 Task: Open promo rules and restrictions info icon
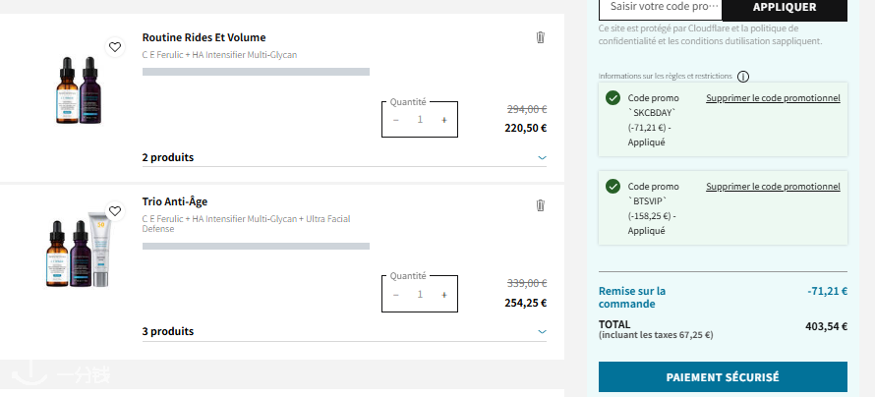coord(742,77)
